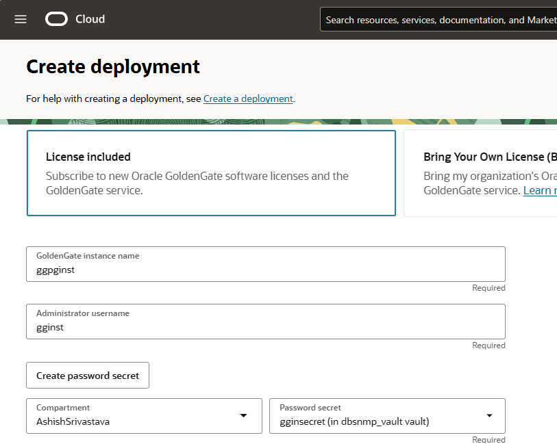
Task: Click the Cloud home label
Action: click(90, 19)
